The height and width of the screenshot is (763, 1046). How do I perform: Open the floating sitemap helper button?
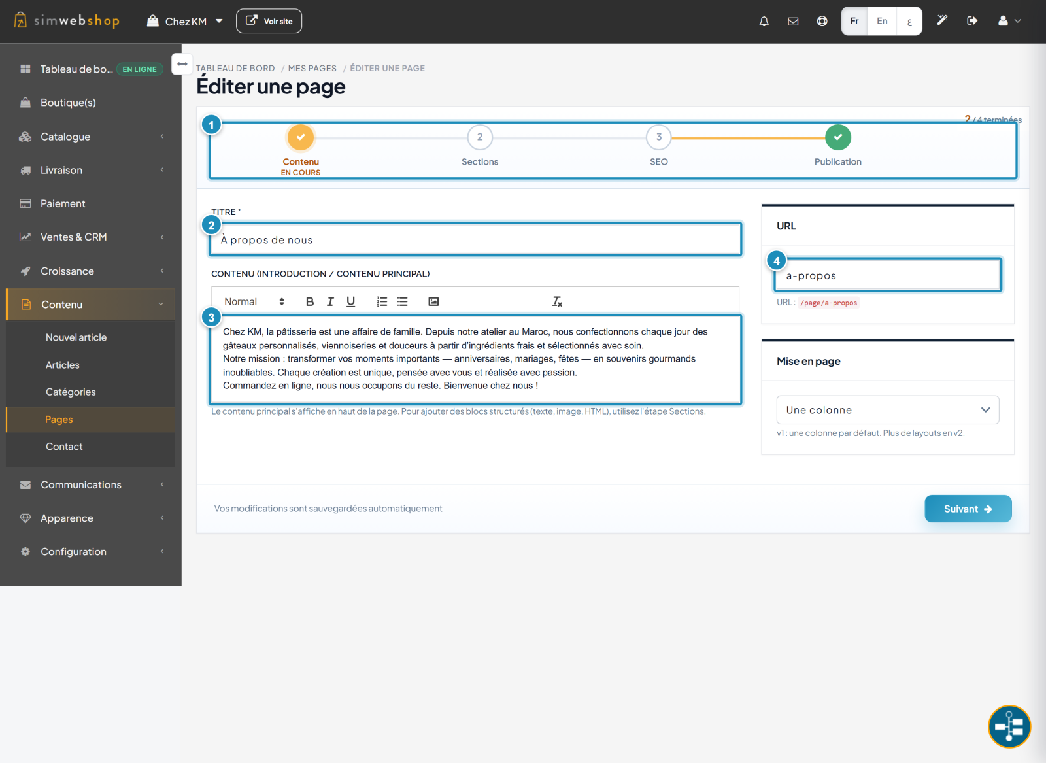pyautogui.click(x=1009, y=726)
